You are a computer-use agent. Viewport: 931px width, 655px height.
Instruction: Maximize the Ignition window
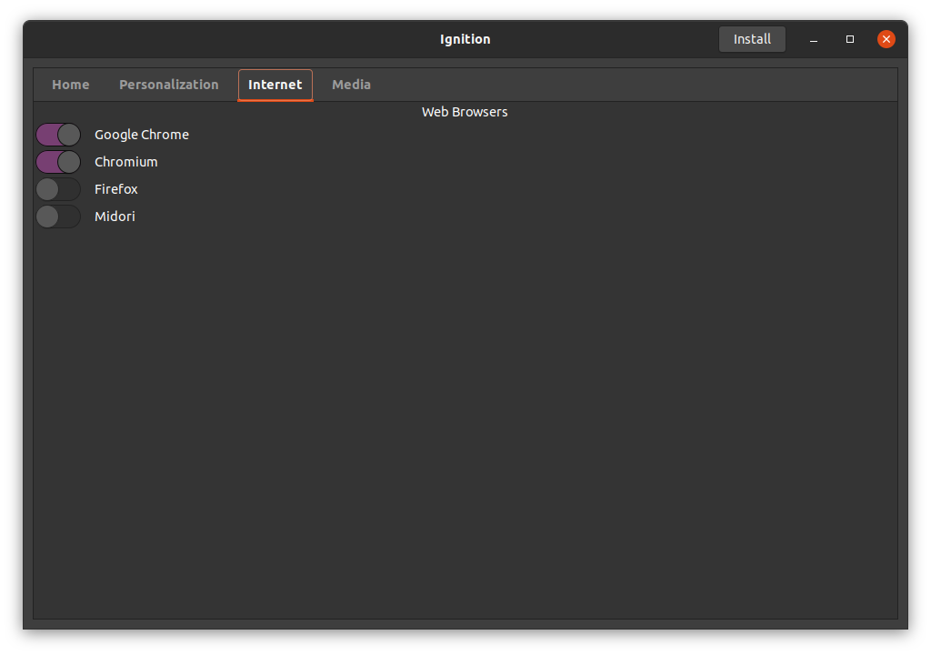click(849, 39)
